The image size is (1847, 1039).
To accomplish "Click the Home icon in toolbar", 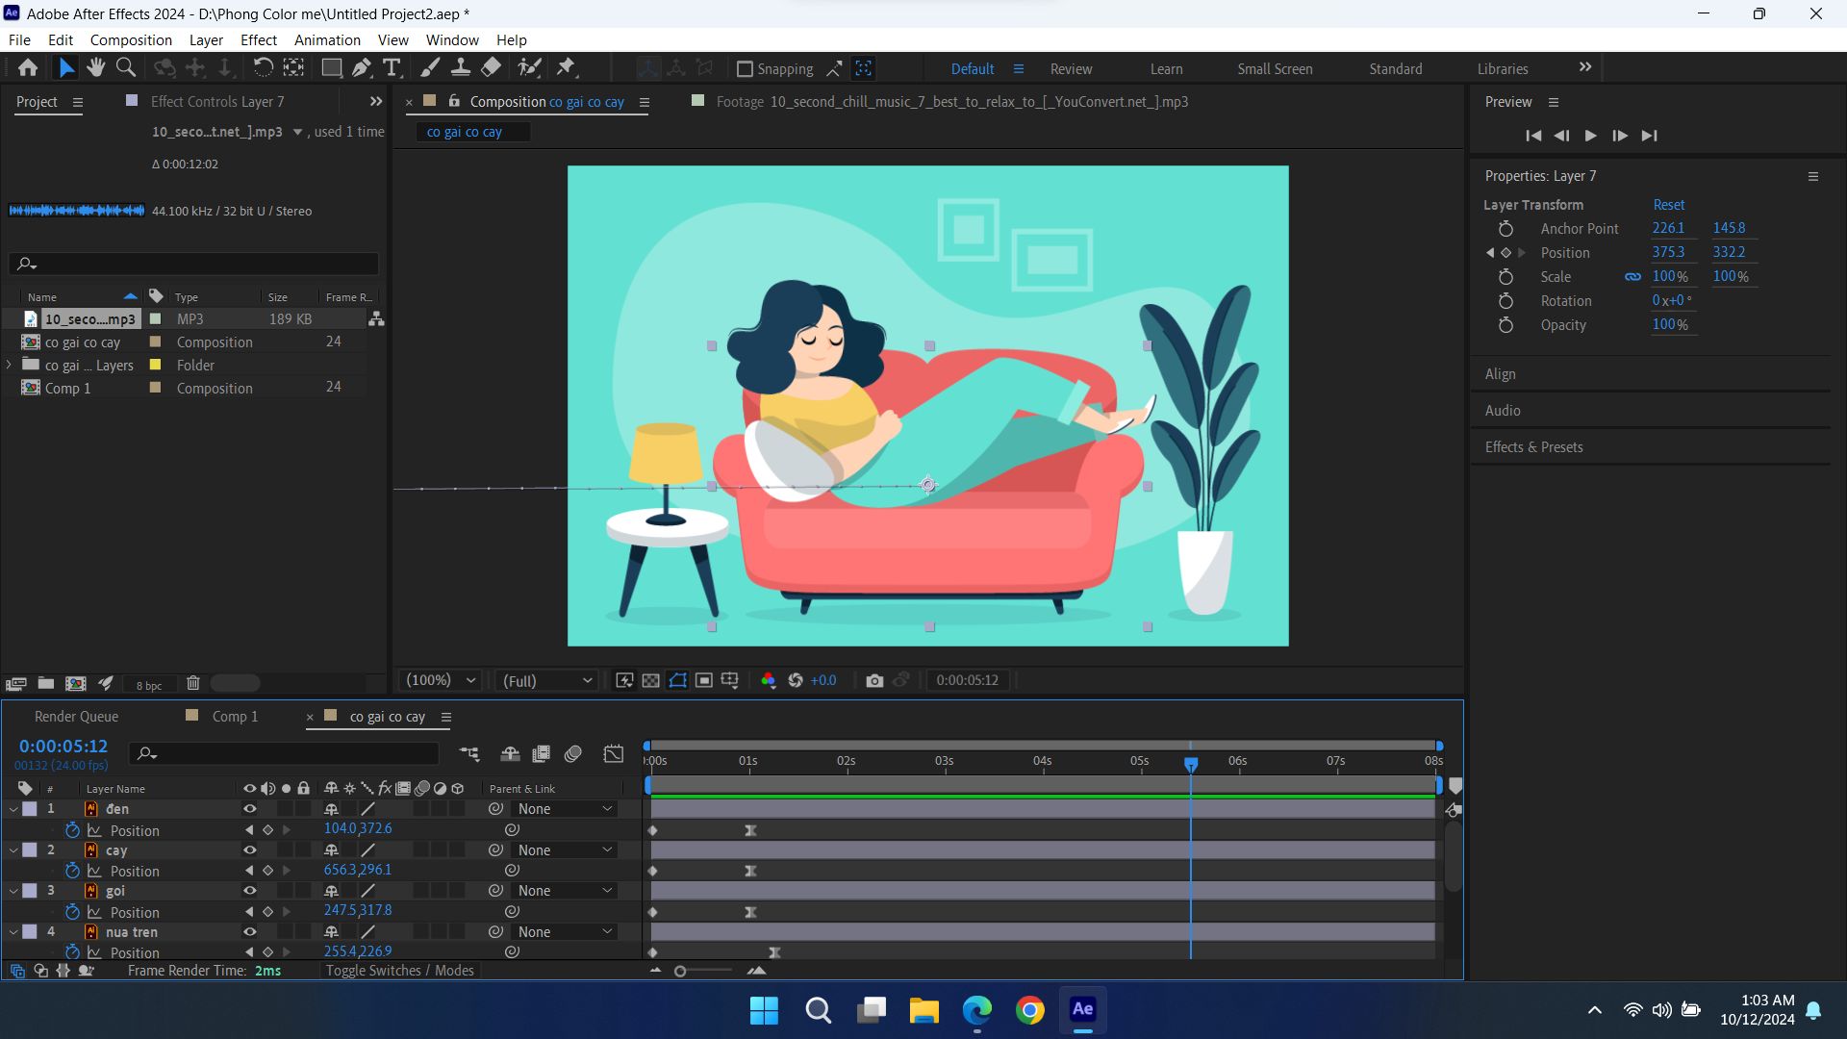I will pyautogui.click(x=28, y=67).
